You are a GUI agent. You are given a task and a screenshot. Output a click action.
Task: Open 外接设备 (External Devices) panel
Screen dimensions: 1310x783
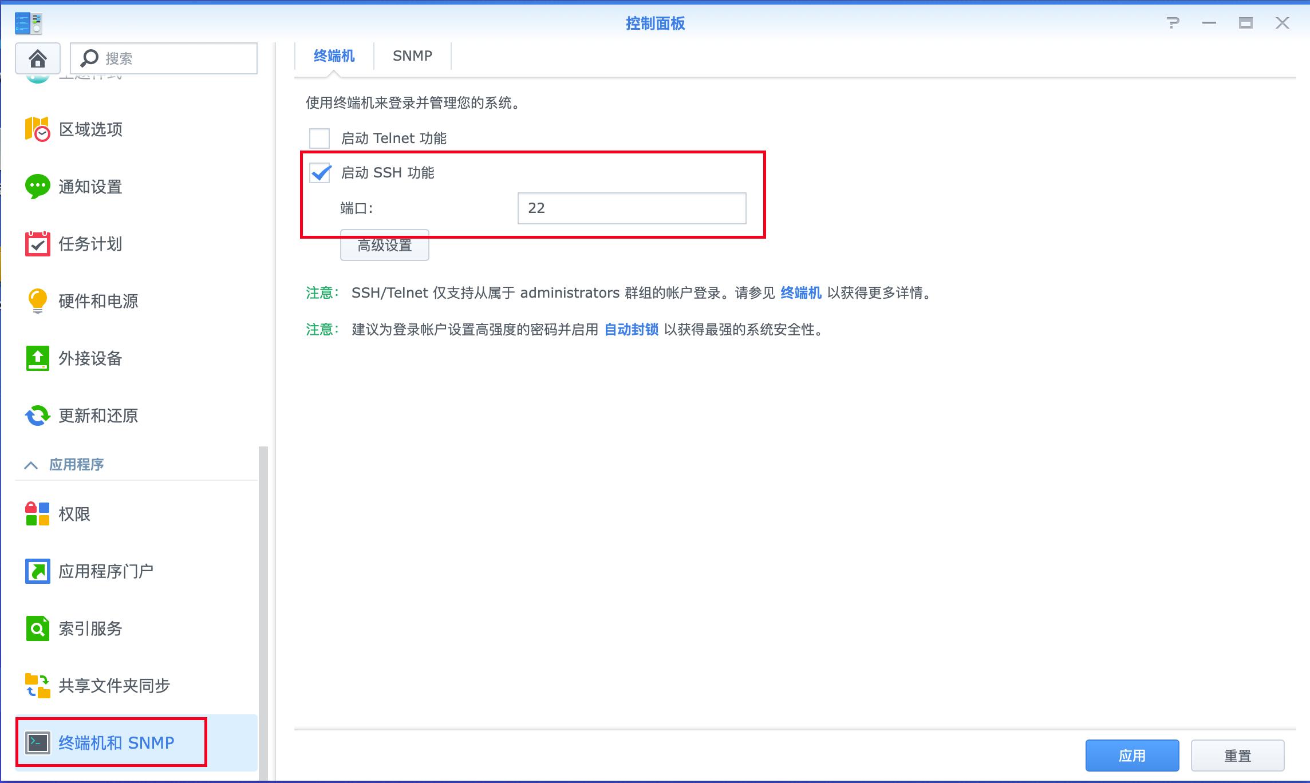89,359
